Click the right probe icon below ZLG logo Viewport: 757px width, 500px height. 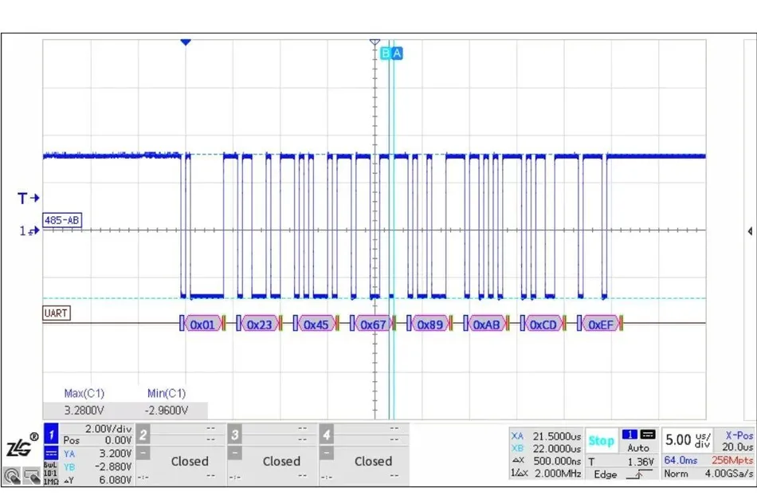32,476
